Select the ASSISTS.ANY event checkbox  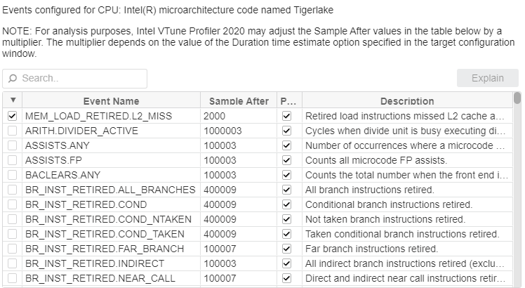[12, 145]
